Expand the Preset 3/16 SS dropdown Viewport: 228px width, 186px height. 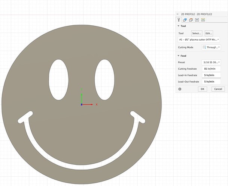click(x=211, y=62)
